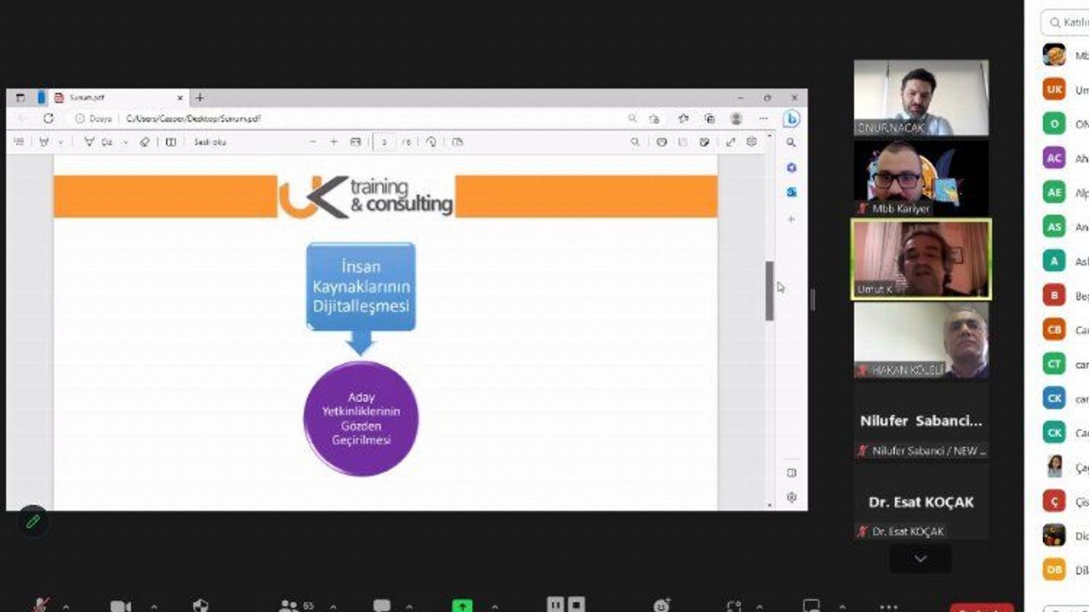
Task: Select the Sunum.pdf browser tab
Action: (x=118, y=98)
